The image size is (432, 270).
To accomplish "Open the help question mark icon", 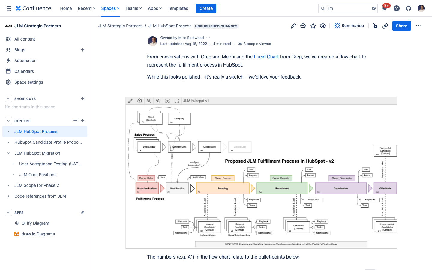I will tap(397, 8).
